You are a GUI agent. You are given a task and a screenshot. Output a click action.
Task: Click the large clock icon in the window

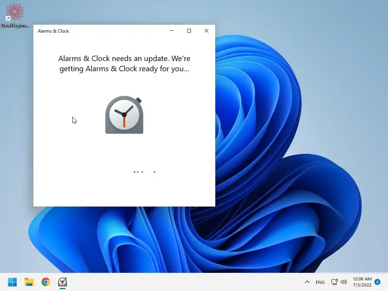click(x=124, y=115)
